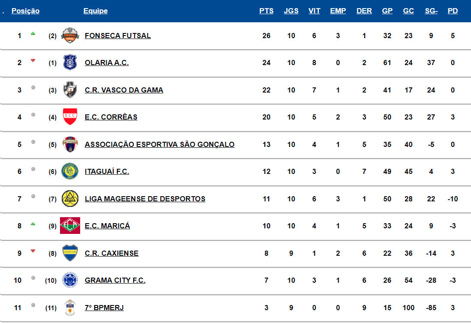471x323 pixels.
Task: Click the E.C. Corrêas red shield logo
Action: (x=69, y=117)
